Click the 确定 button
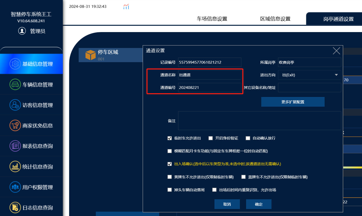This screenshot has width=362, height=216. tap(259, 204)
